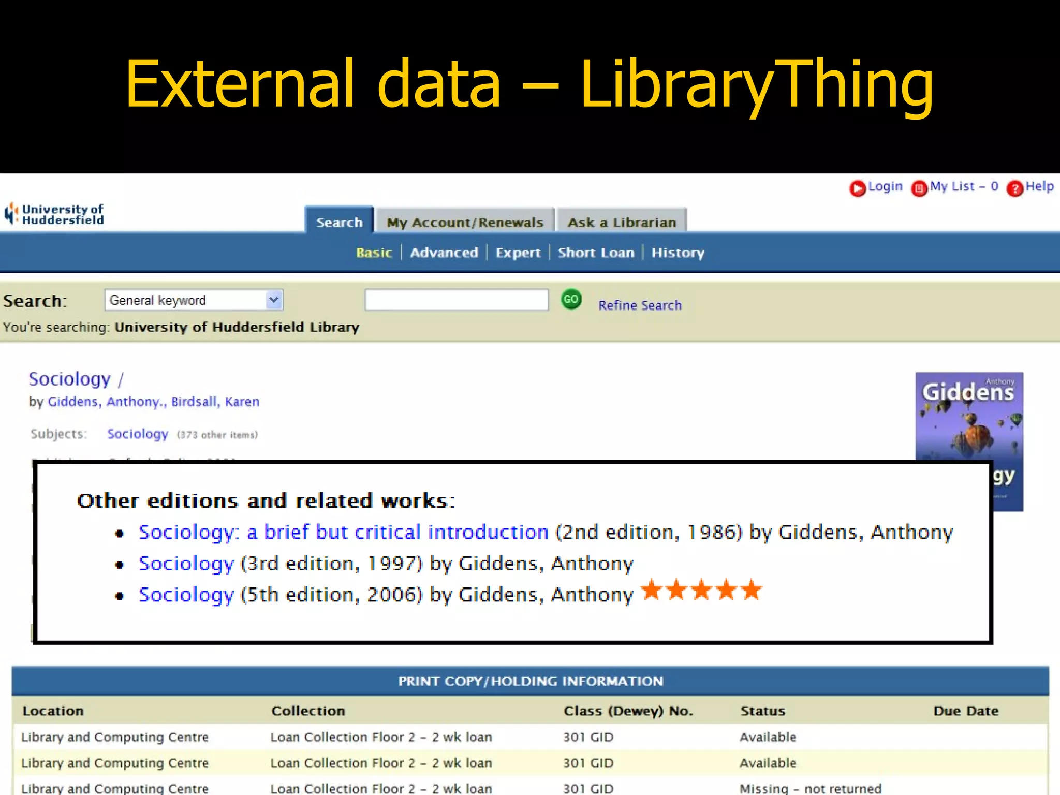The image size is (1060, 795).
Task: Click author link Birdsall, Karen
Action: [x=215, y=402]
